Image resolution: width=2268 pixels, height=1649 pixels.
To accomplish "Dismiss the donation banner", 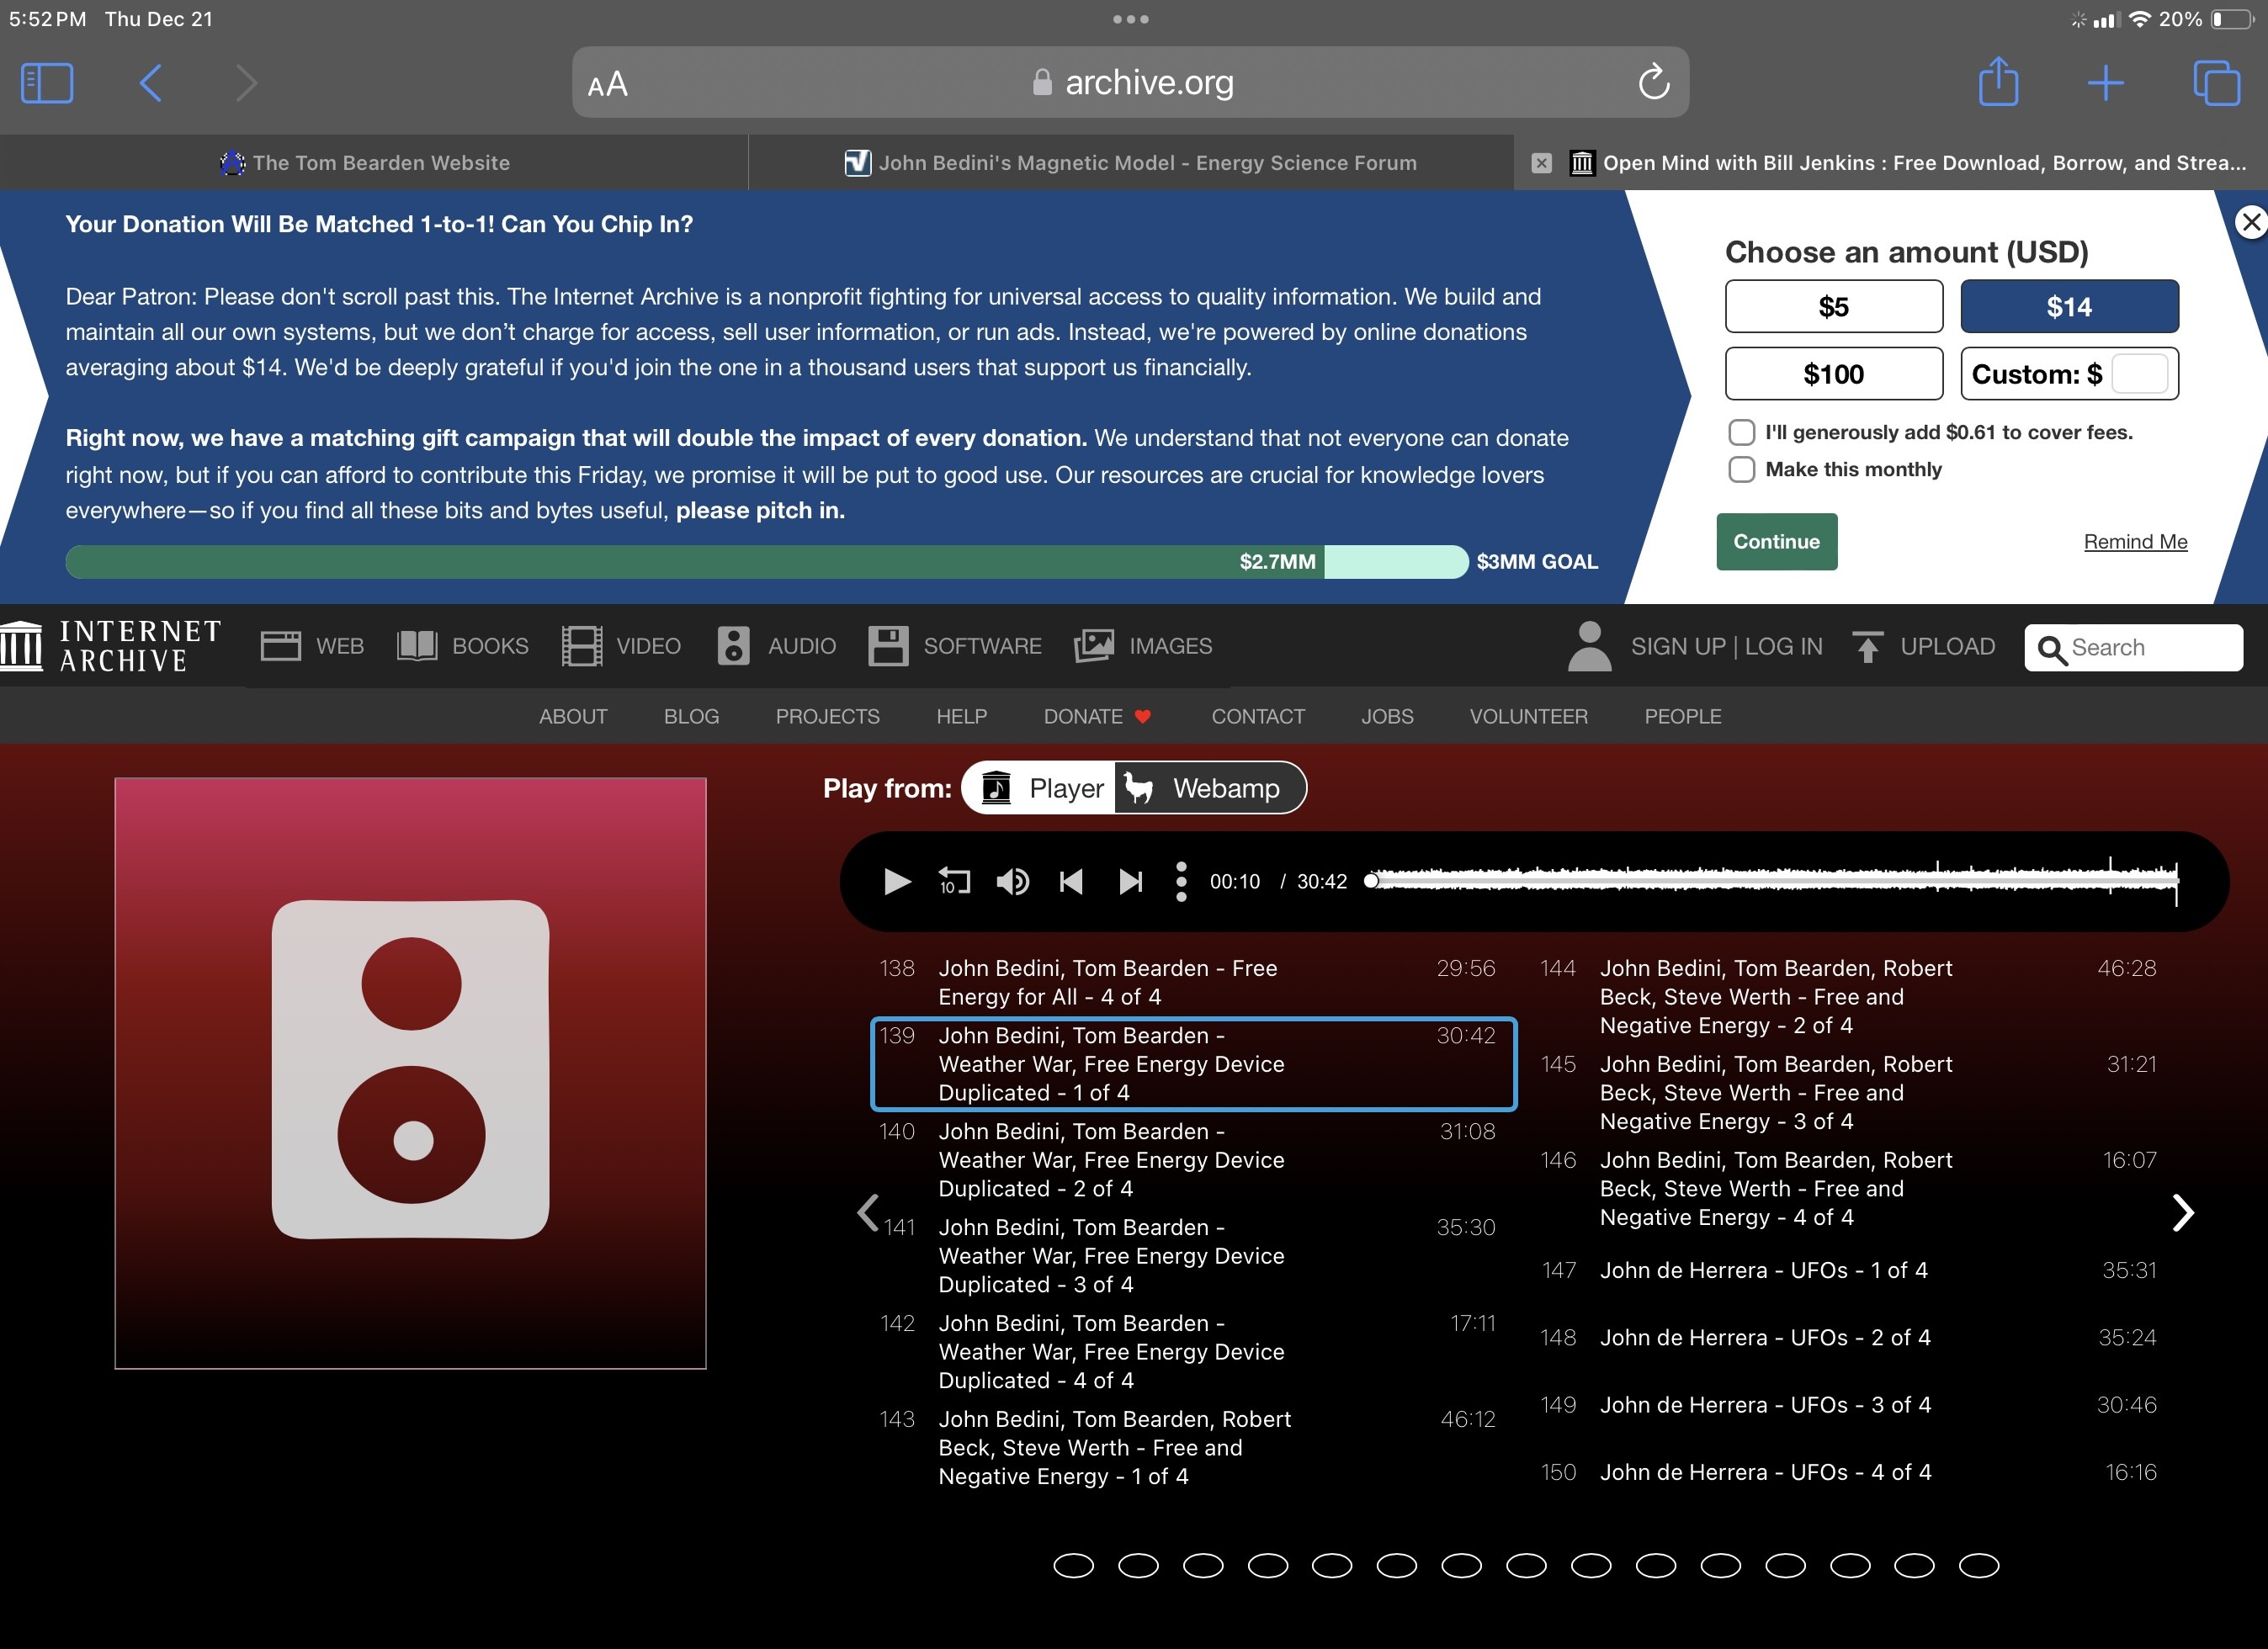I will click(x=2250, y=222).
